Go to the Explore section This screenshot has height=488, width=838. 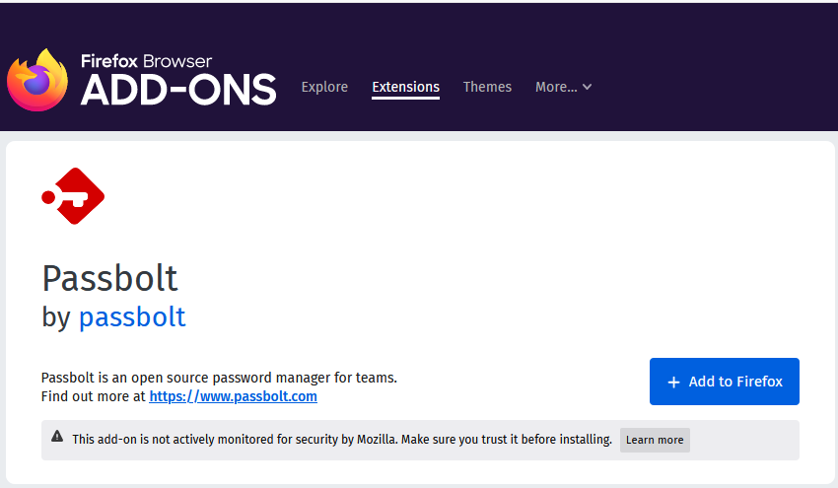point(324,87)
